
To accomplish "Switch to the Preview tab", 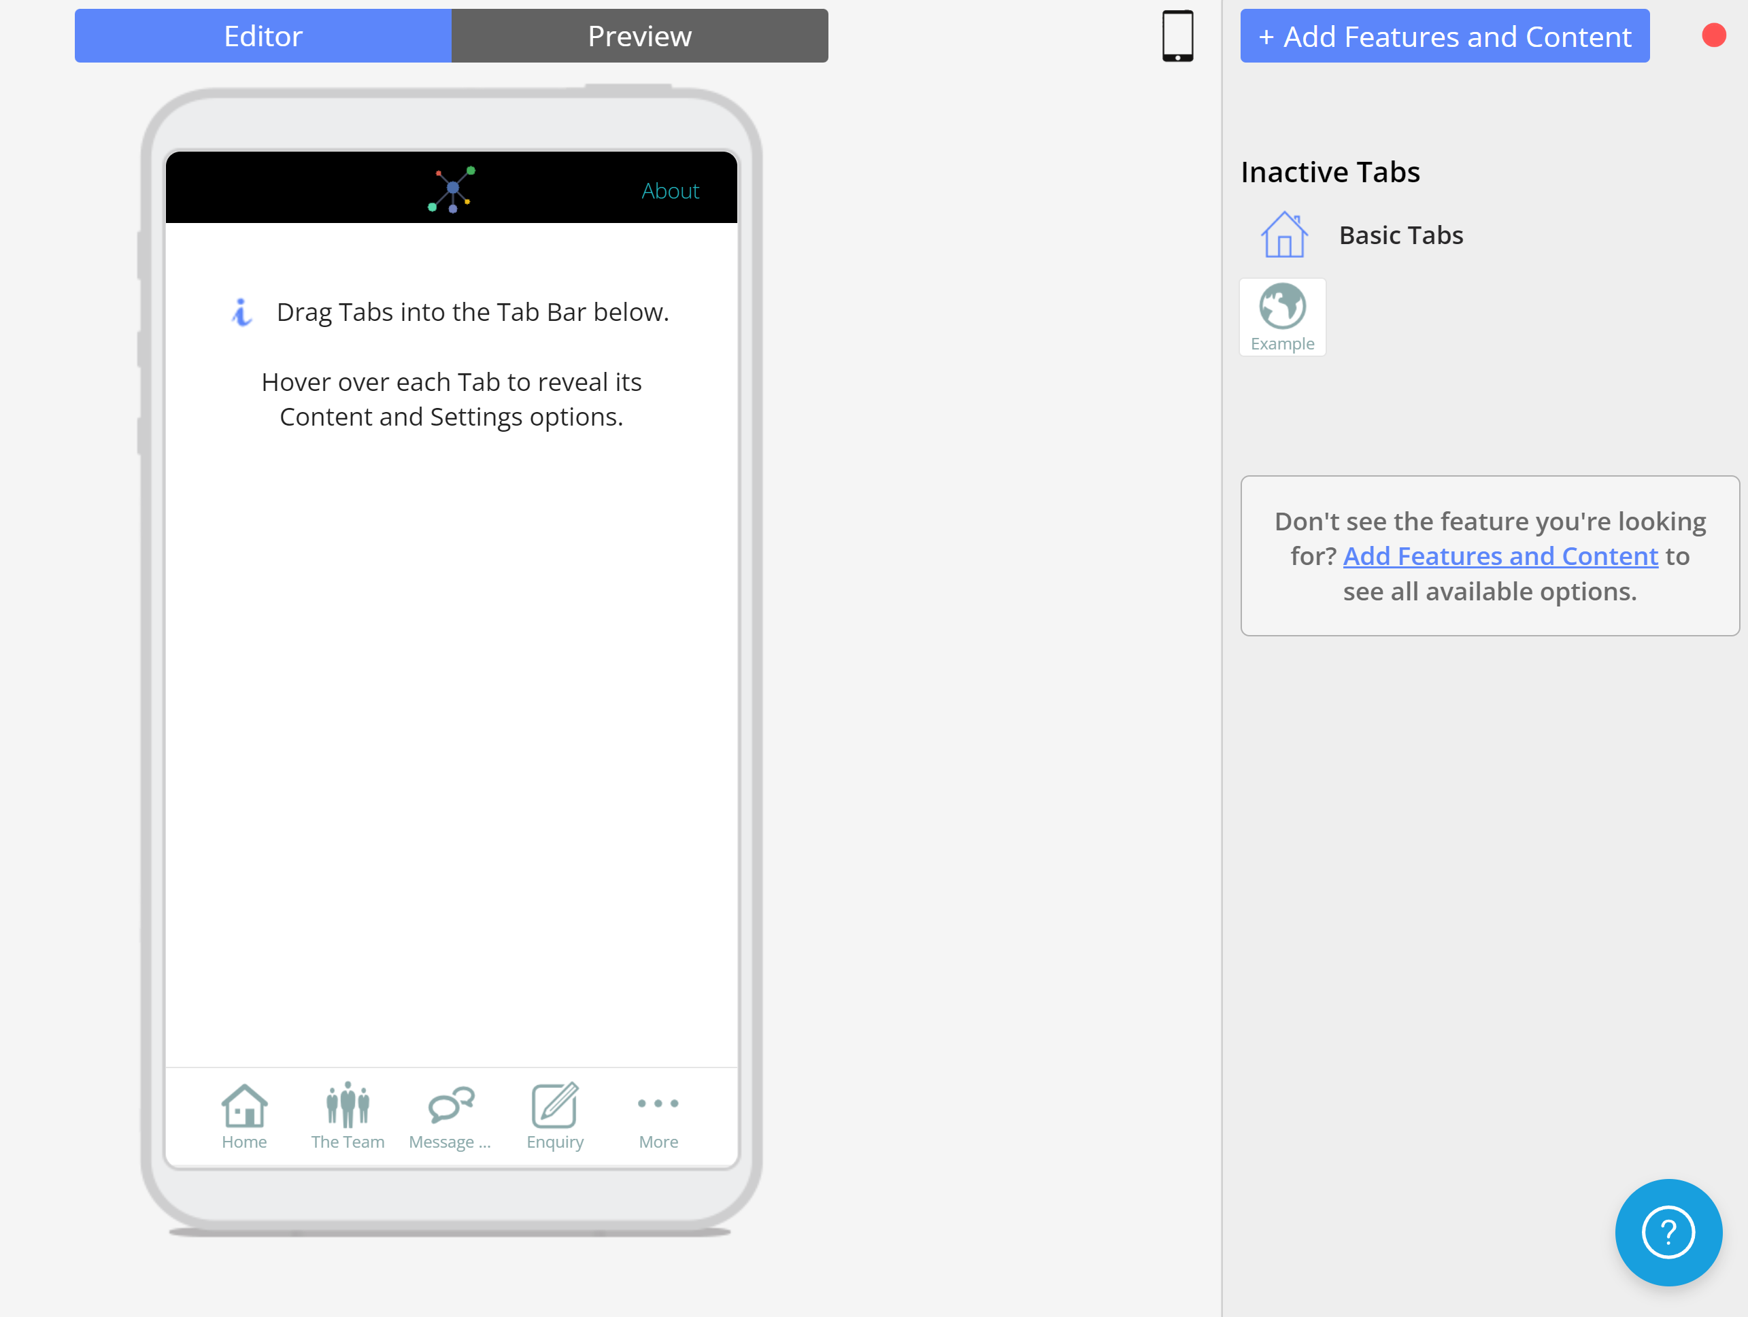I will (639, 36).
